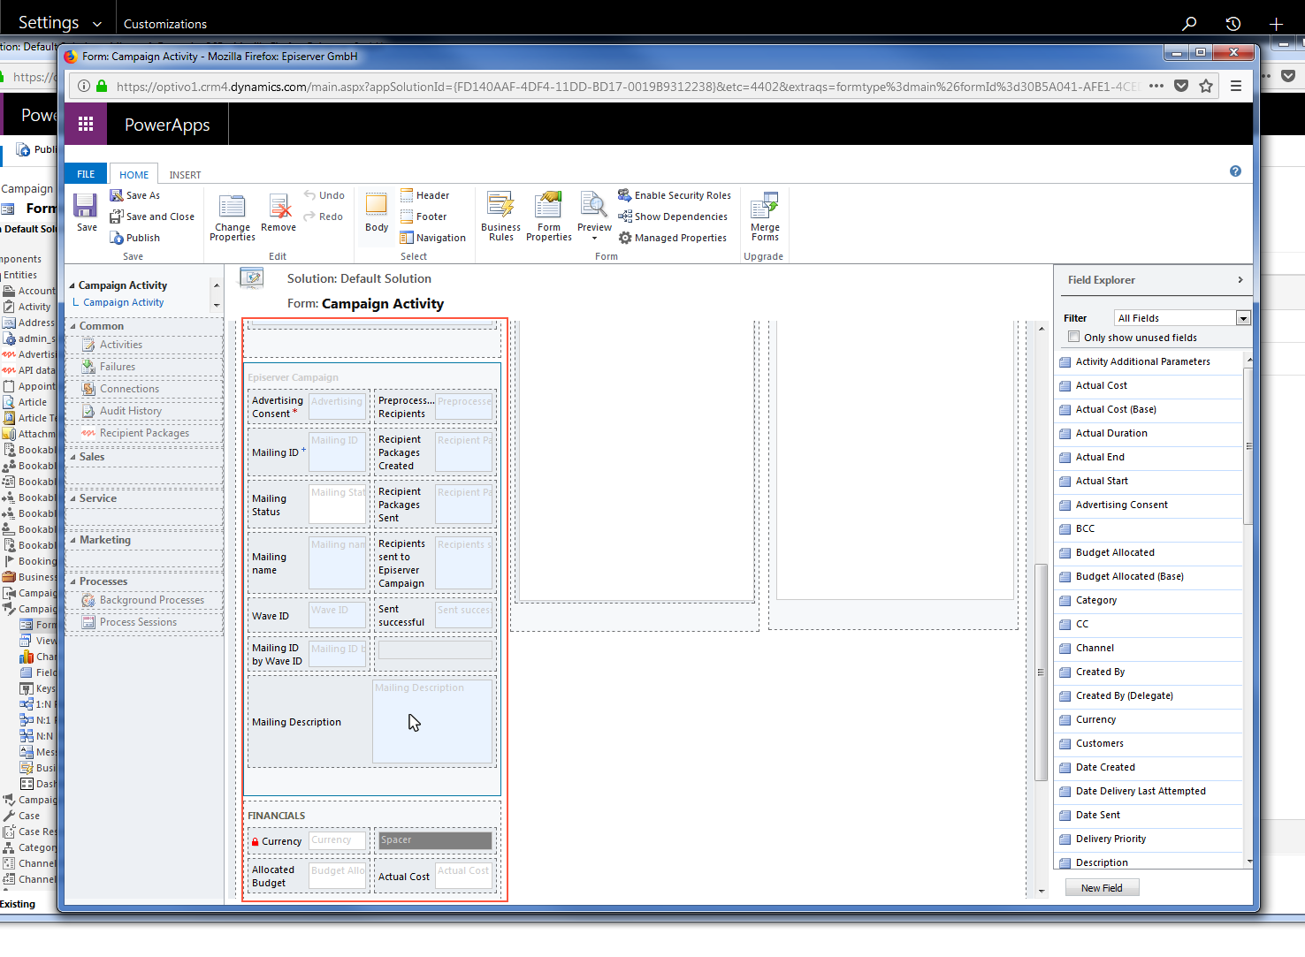This screenshot has width=1305, height=957.
Task: Select the Spacer element in Financials
Action: coord(435,840)
